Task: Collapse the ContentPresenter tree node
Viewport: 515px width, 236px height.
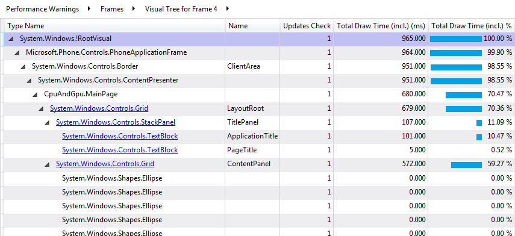Action: click(29, 81)
